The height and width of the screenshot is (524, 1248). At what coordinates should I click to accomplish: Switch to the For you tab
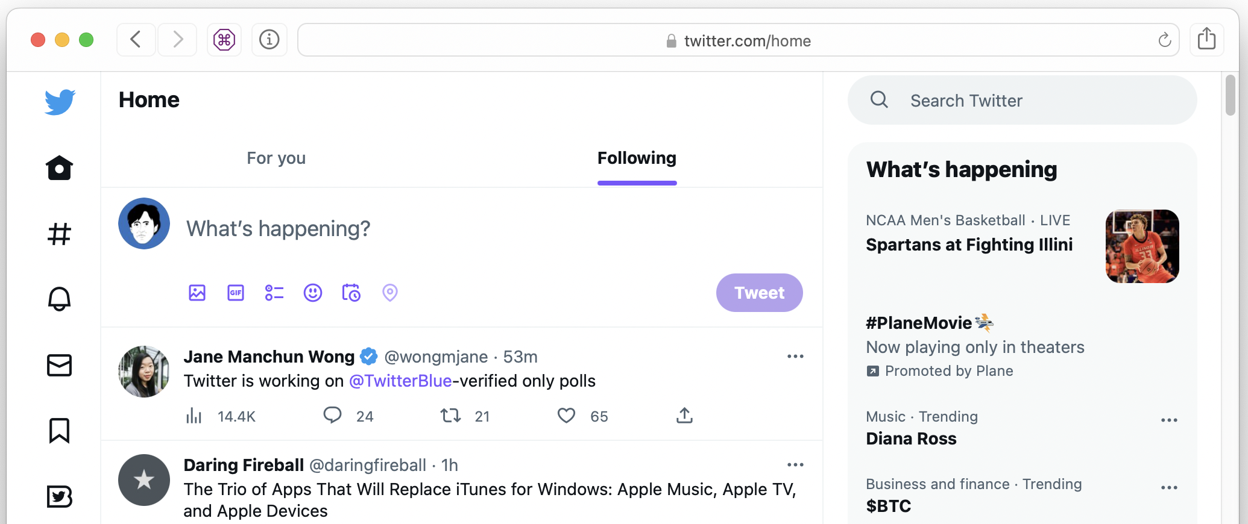point(276,158)
